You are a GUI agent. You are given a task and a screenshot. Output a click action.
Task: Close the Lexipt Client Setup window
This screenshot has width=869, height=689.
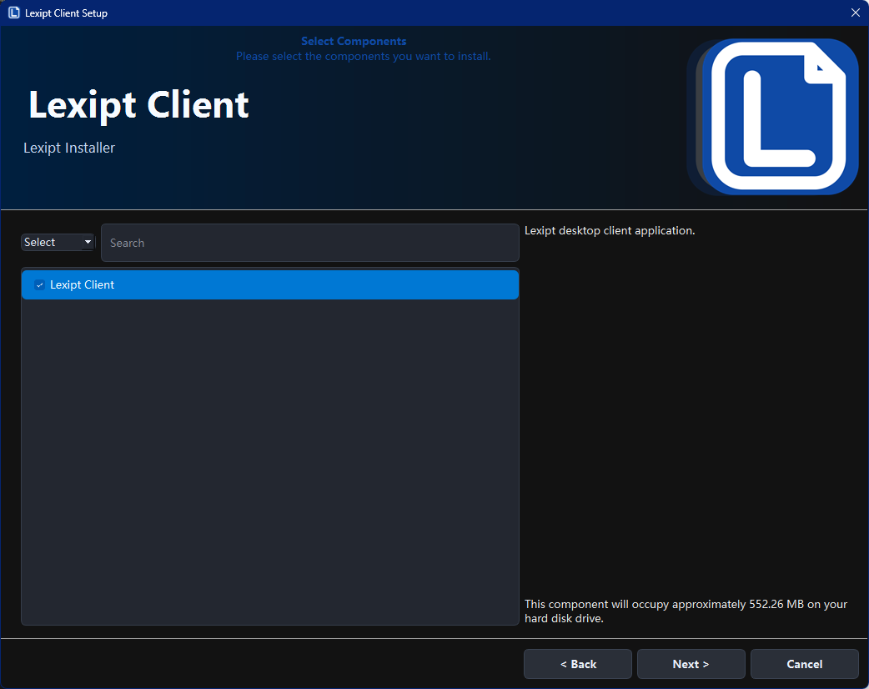pyautogui.click(x=855, y=13)
